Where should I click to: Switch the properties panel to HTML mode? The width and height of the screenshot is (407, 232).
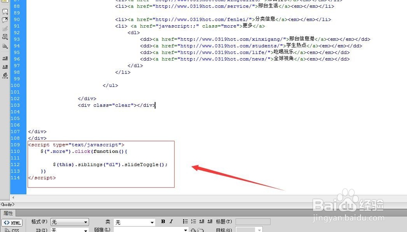(12, 223)
